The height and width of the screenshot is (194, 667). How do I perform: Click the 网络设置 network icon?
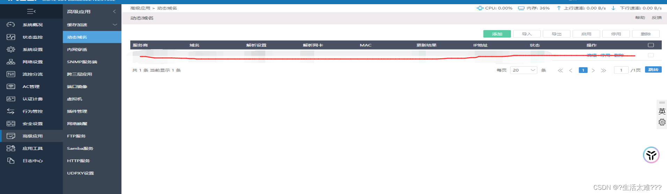(x=11, y=62)
